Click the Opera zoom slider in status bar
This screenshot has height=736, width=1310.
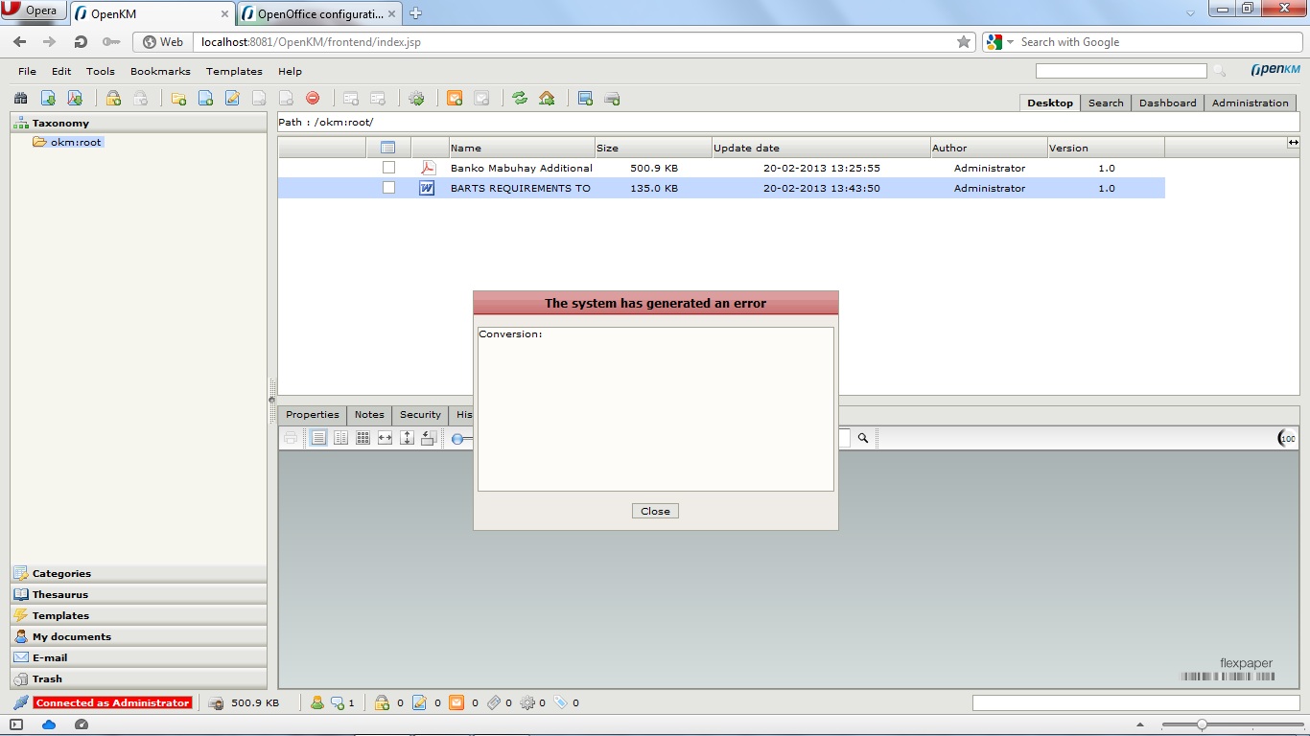[1202, 724]
